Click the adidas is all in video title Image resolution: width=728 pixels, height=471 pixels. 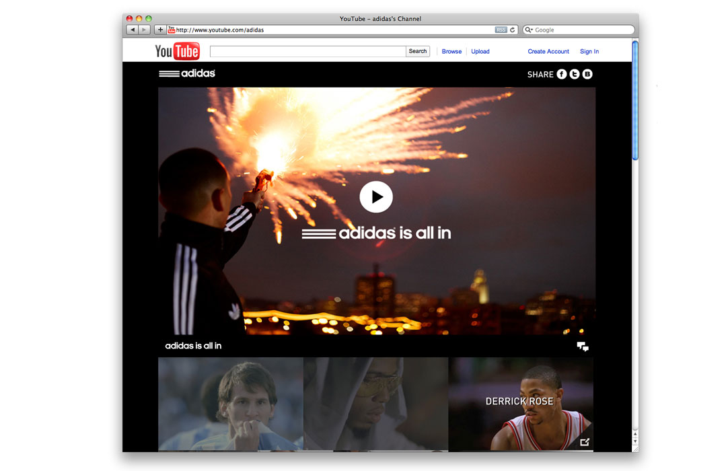193,346
